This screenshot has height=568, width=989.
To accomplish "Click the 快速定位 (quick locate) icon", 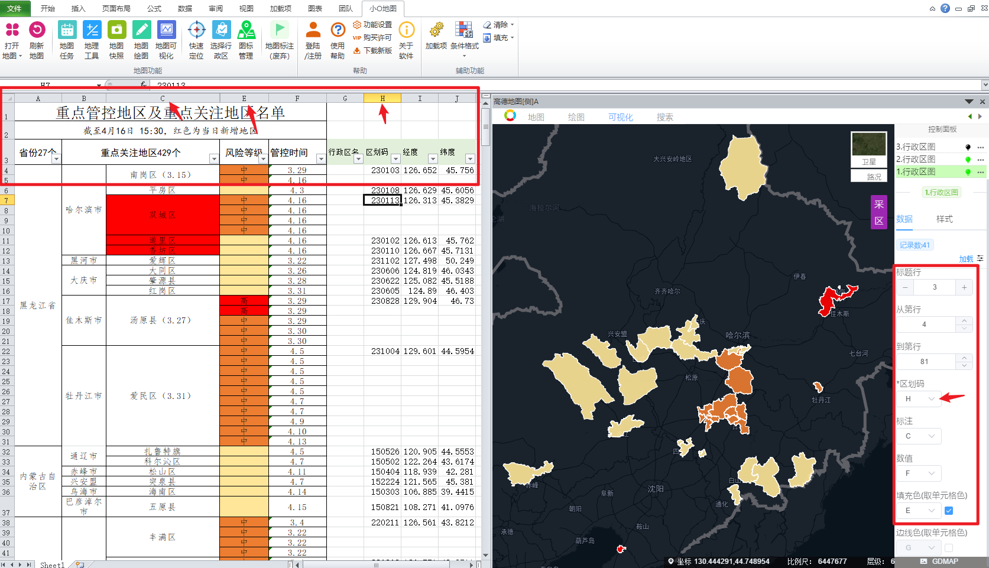I will click(x=196, y=31).
